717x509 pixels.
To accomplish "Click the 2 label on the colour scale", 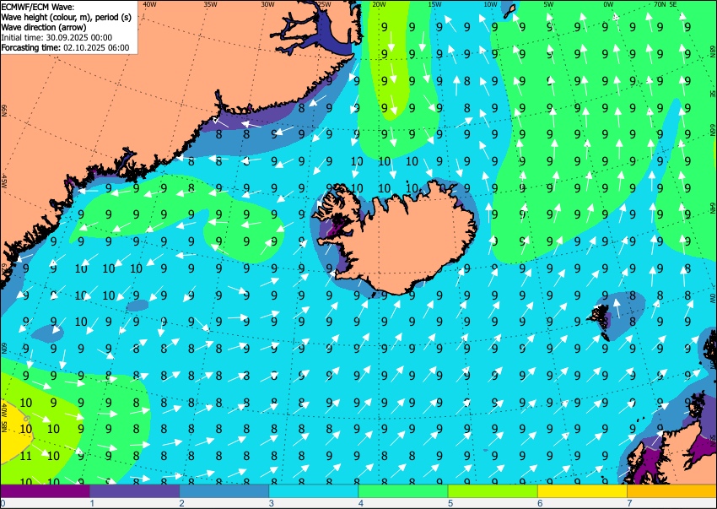I will (x=181, y=503).
